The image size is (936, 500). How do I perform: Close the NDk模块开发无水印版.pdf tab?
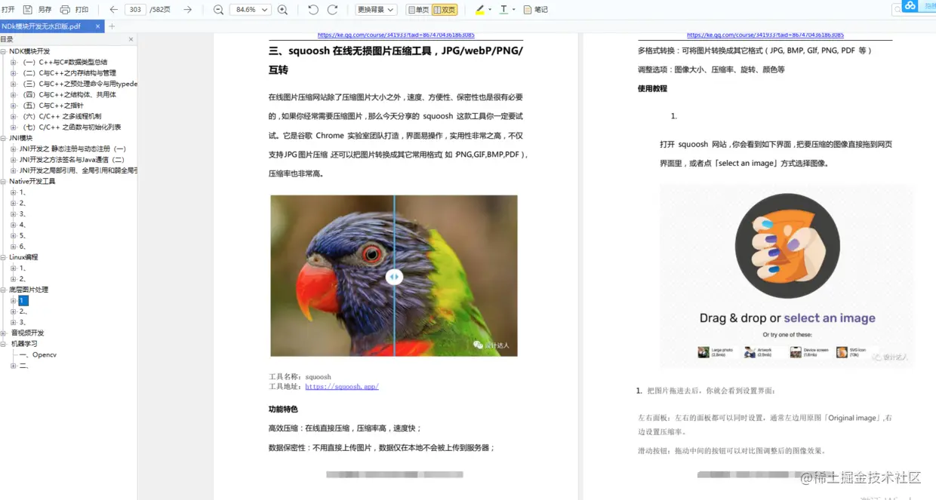coord(97,26)
